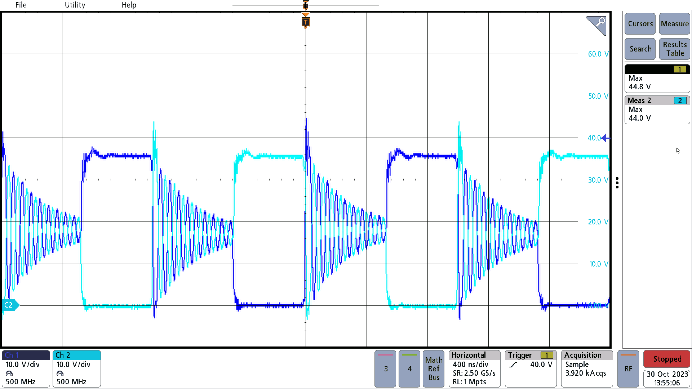
Task: Click the 60.0 V scale label
Action: [x=598, y=54]
